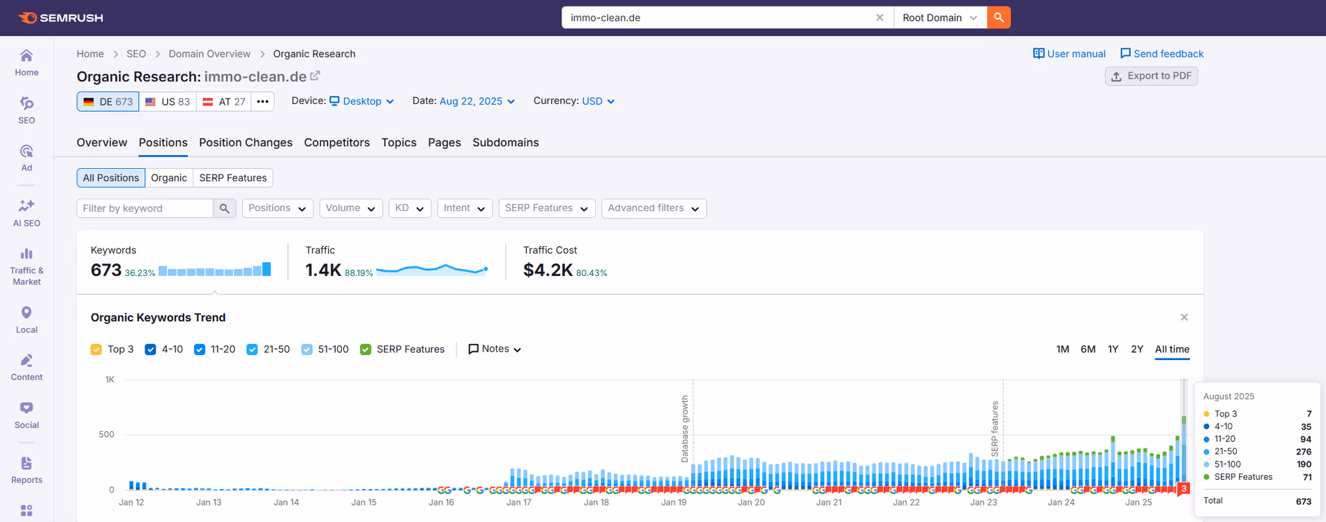This screenshot has width=1326, height=522.
Task: Open Traffic & Market sidebar section
Action: (x=26, y=266)
